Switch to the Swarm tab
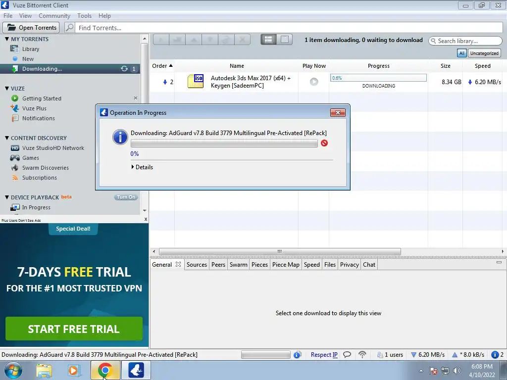The image size is (507, 380). (x=238, y=265)
